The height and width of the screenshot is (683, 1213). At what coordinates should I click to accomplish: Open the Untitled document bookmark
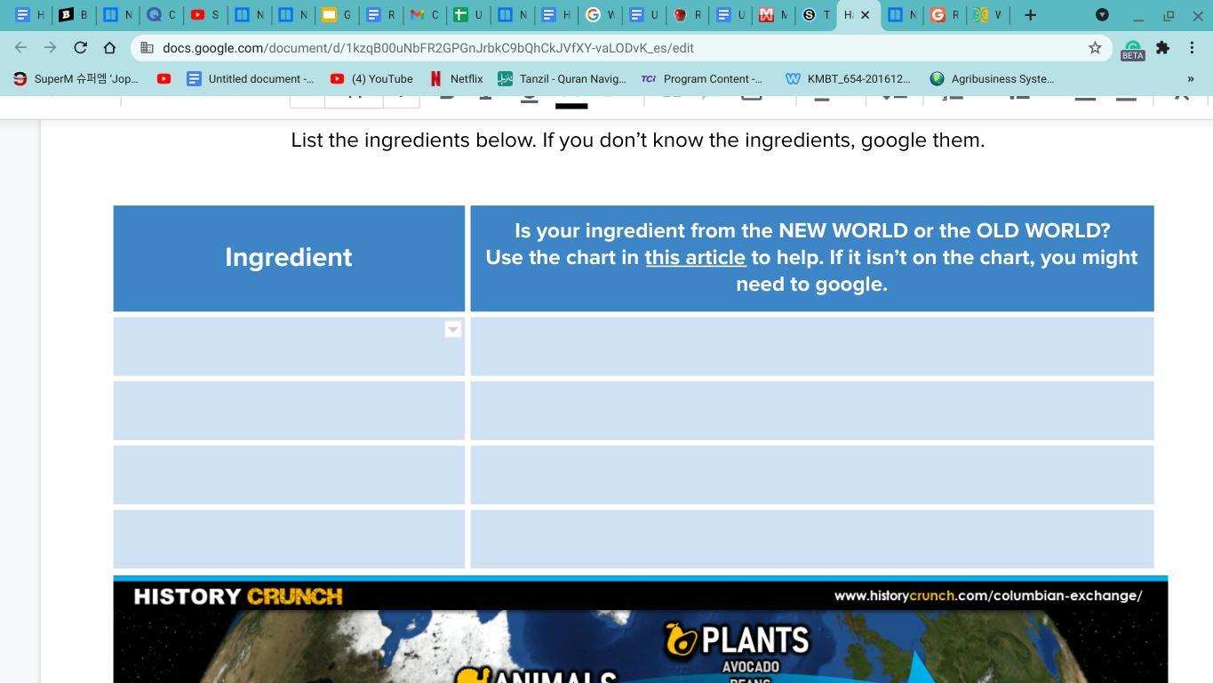(250, 79)
